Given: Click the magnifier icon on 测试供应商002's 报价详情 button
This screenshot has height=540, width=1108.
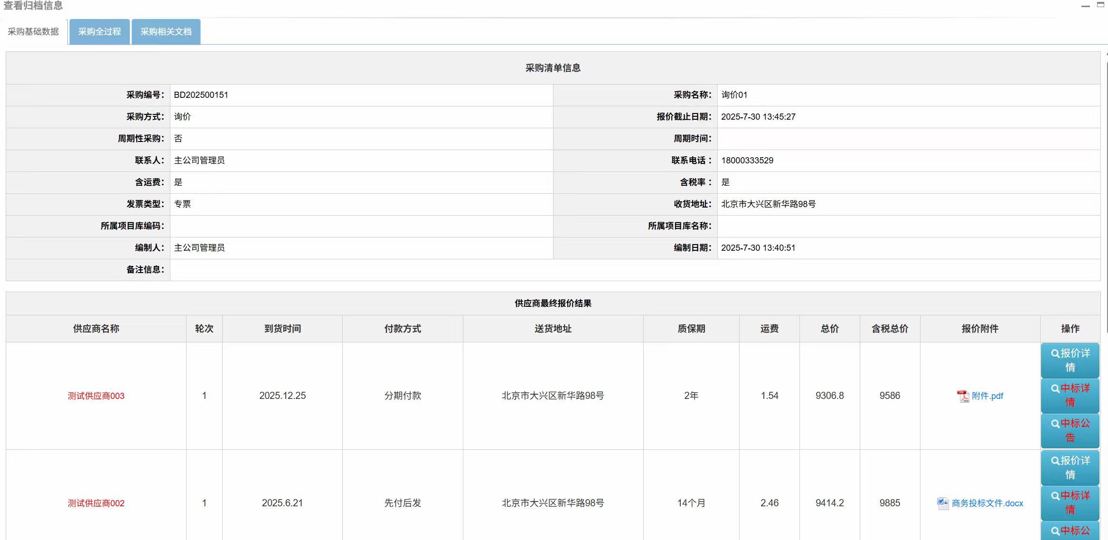Looking at the screenshot, I should 1055,461.
